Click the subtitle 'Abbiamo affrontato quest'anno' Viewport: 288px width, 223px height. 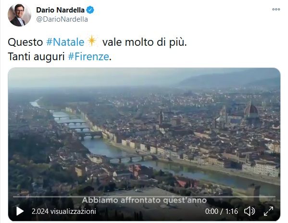(144, 200)
